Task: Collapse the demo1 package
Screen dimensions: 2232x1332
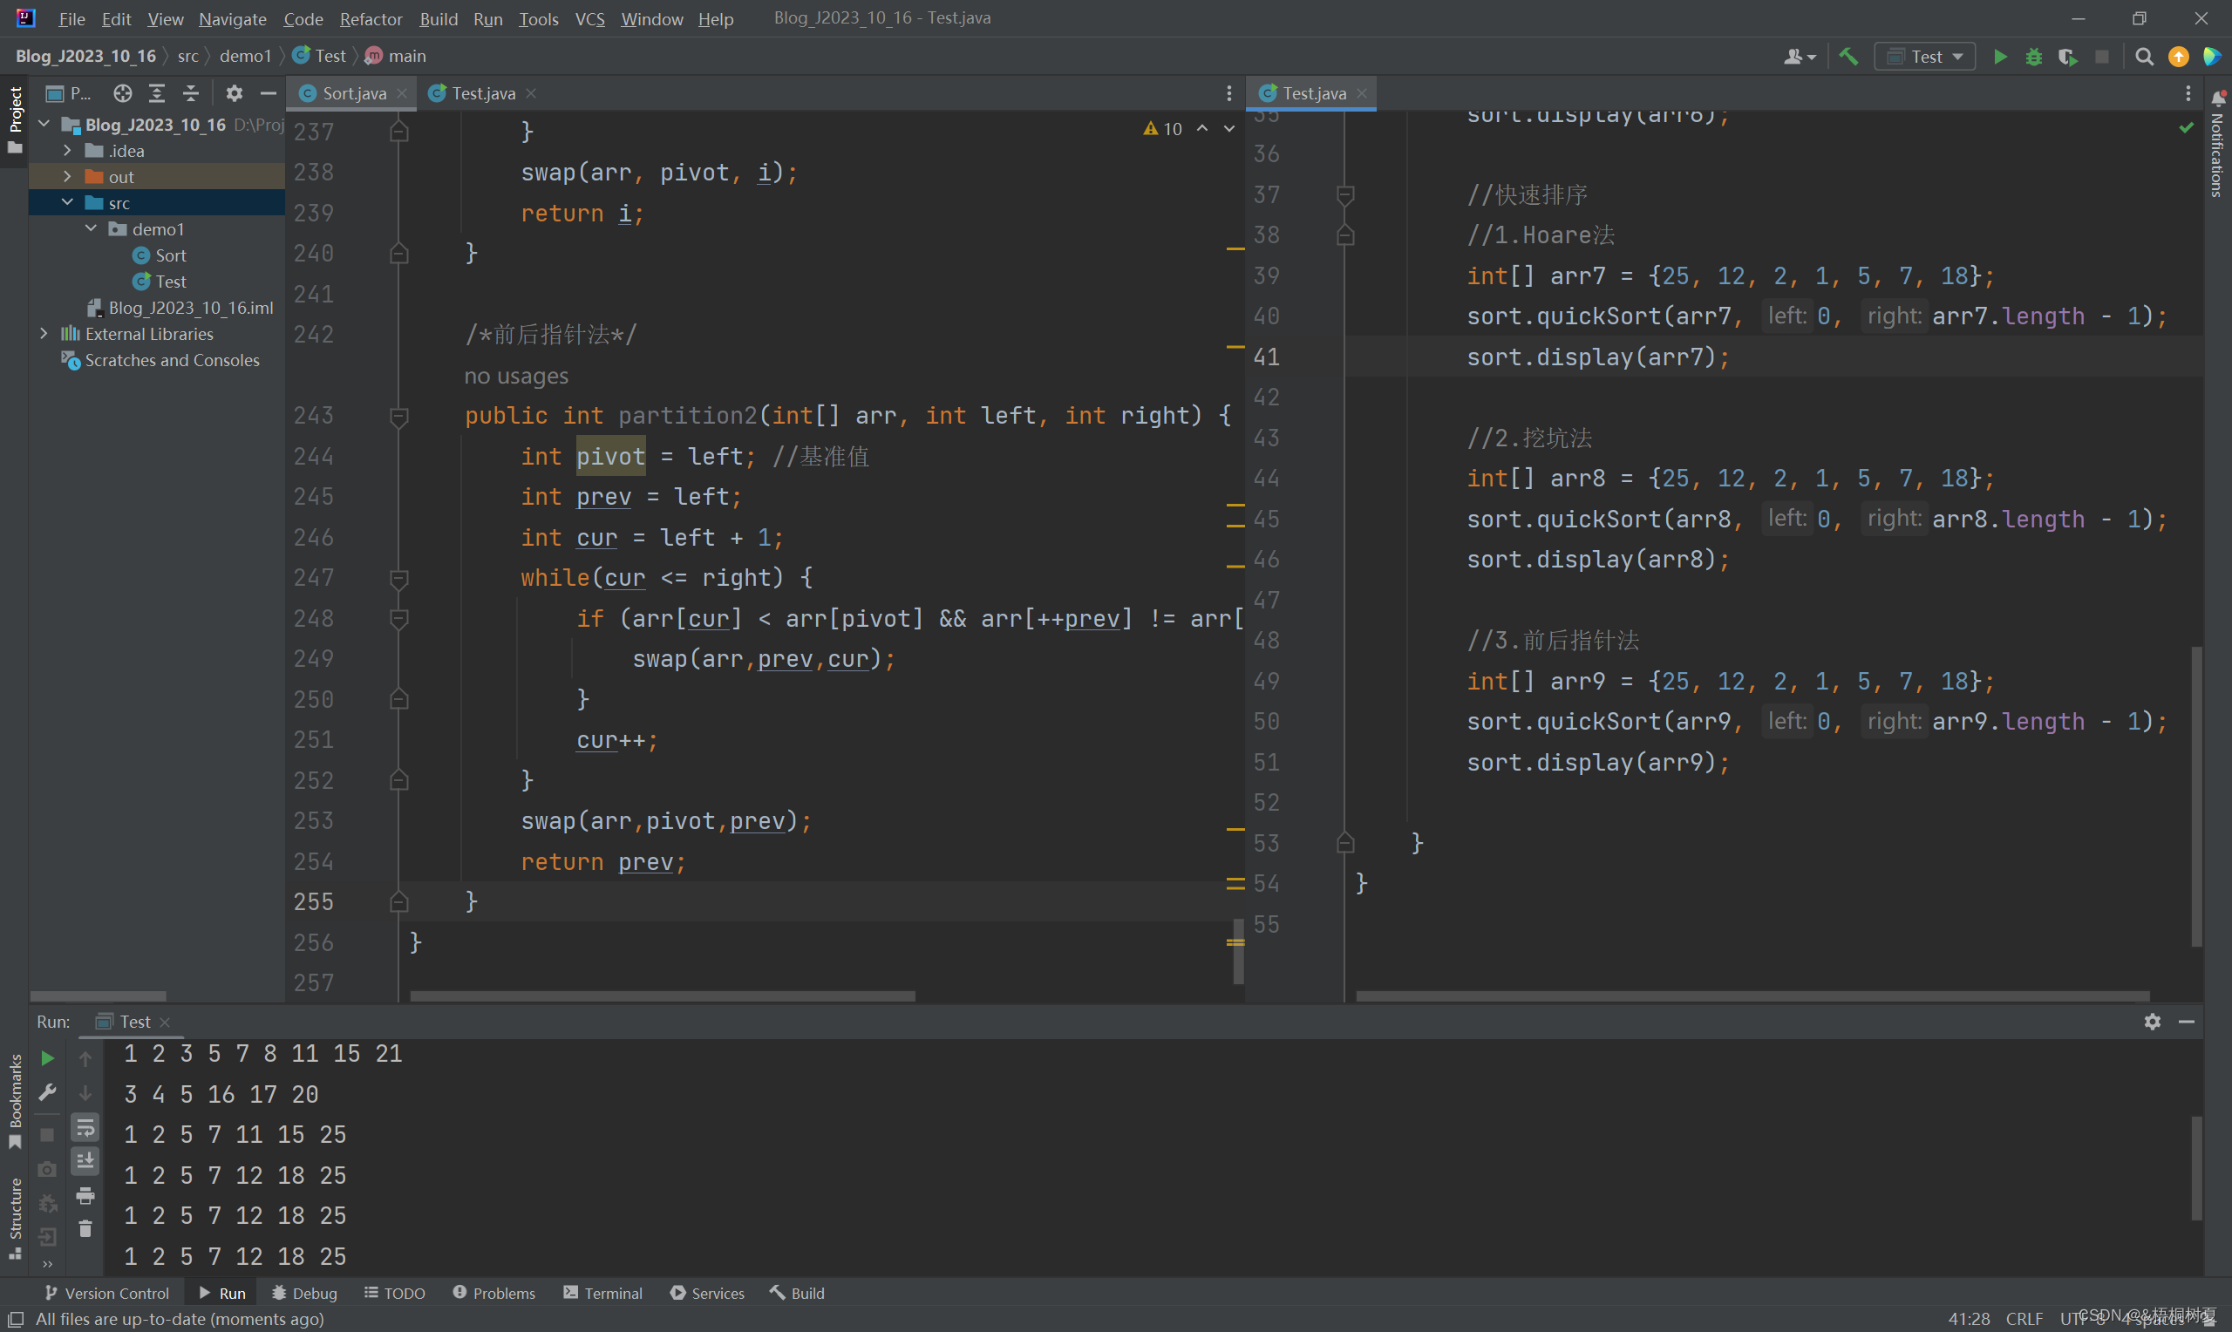Action: [91, 228]
